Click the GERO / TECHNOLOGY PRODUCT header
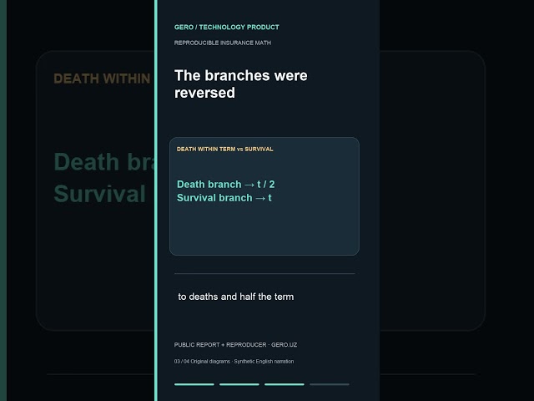 pos(226,28)
